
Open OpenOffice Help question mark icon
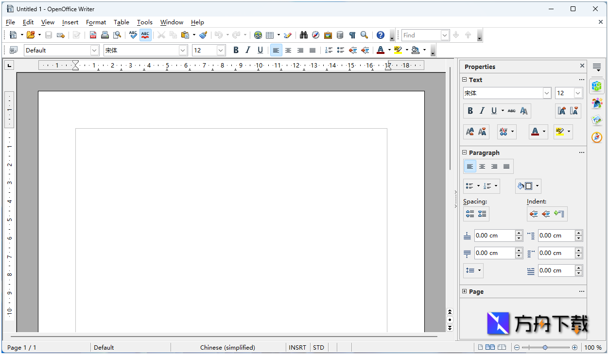[381, 35]
